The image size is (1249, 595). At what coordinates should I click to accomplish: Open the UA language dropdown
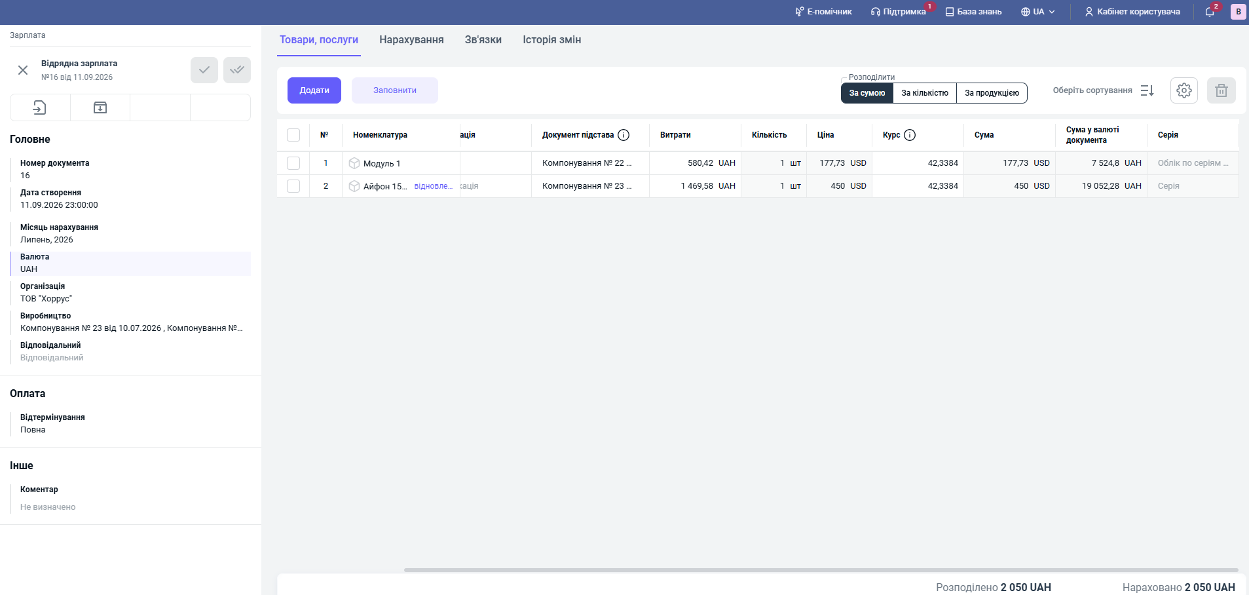[1038, 12]
